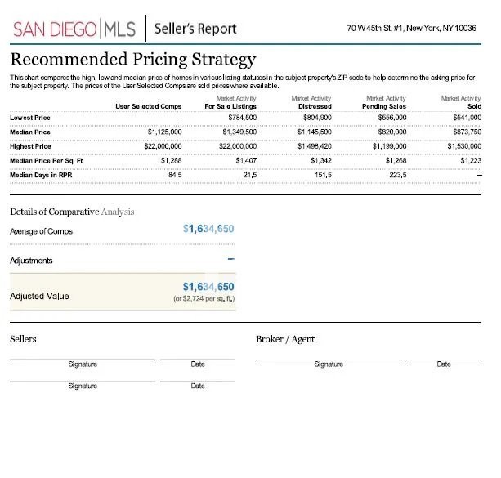Select the Lowest Price row label
Image resolution: width=501 pixels, height=478 pixels.
(x=30, y=118)
